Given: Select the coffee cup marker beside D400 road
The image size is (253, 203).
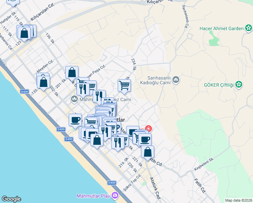Looking at the screenshot, I should coord(75,120).
